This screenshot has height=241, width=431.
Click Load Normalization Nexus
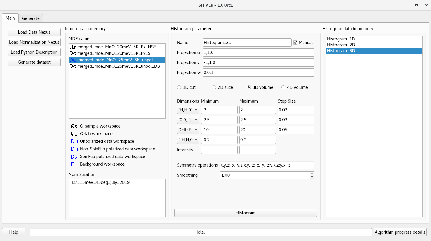click(x=34, y=42)
